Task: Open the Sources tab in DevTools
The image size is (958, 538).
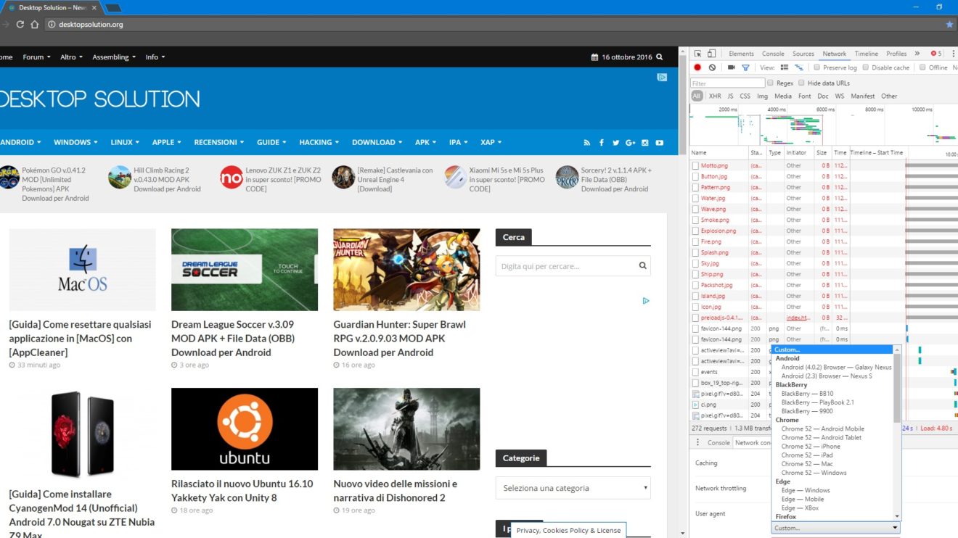Action: 803,54
